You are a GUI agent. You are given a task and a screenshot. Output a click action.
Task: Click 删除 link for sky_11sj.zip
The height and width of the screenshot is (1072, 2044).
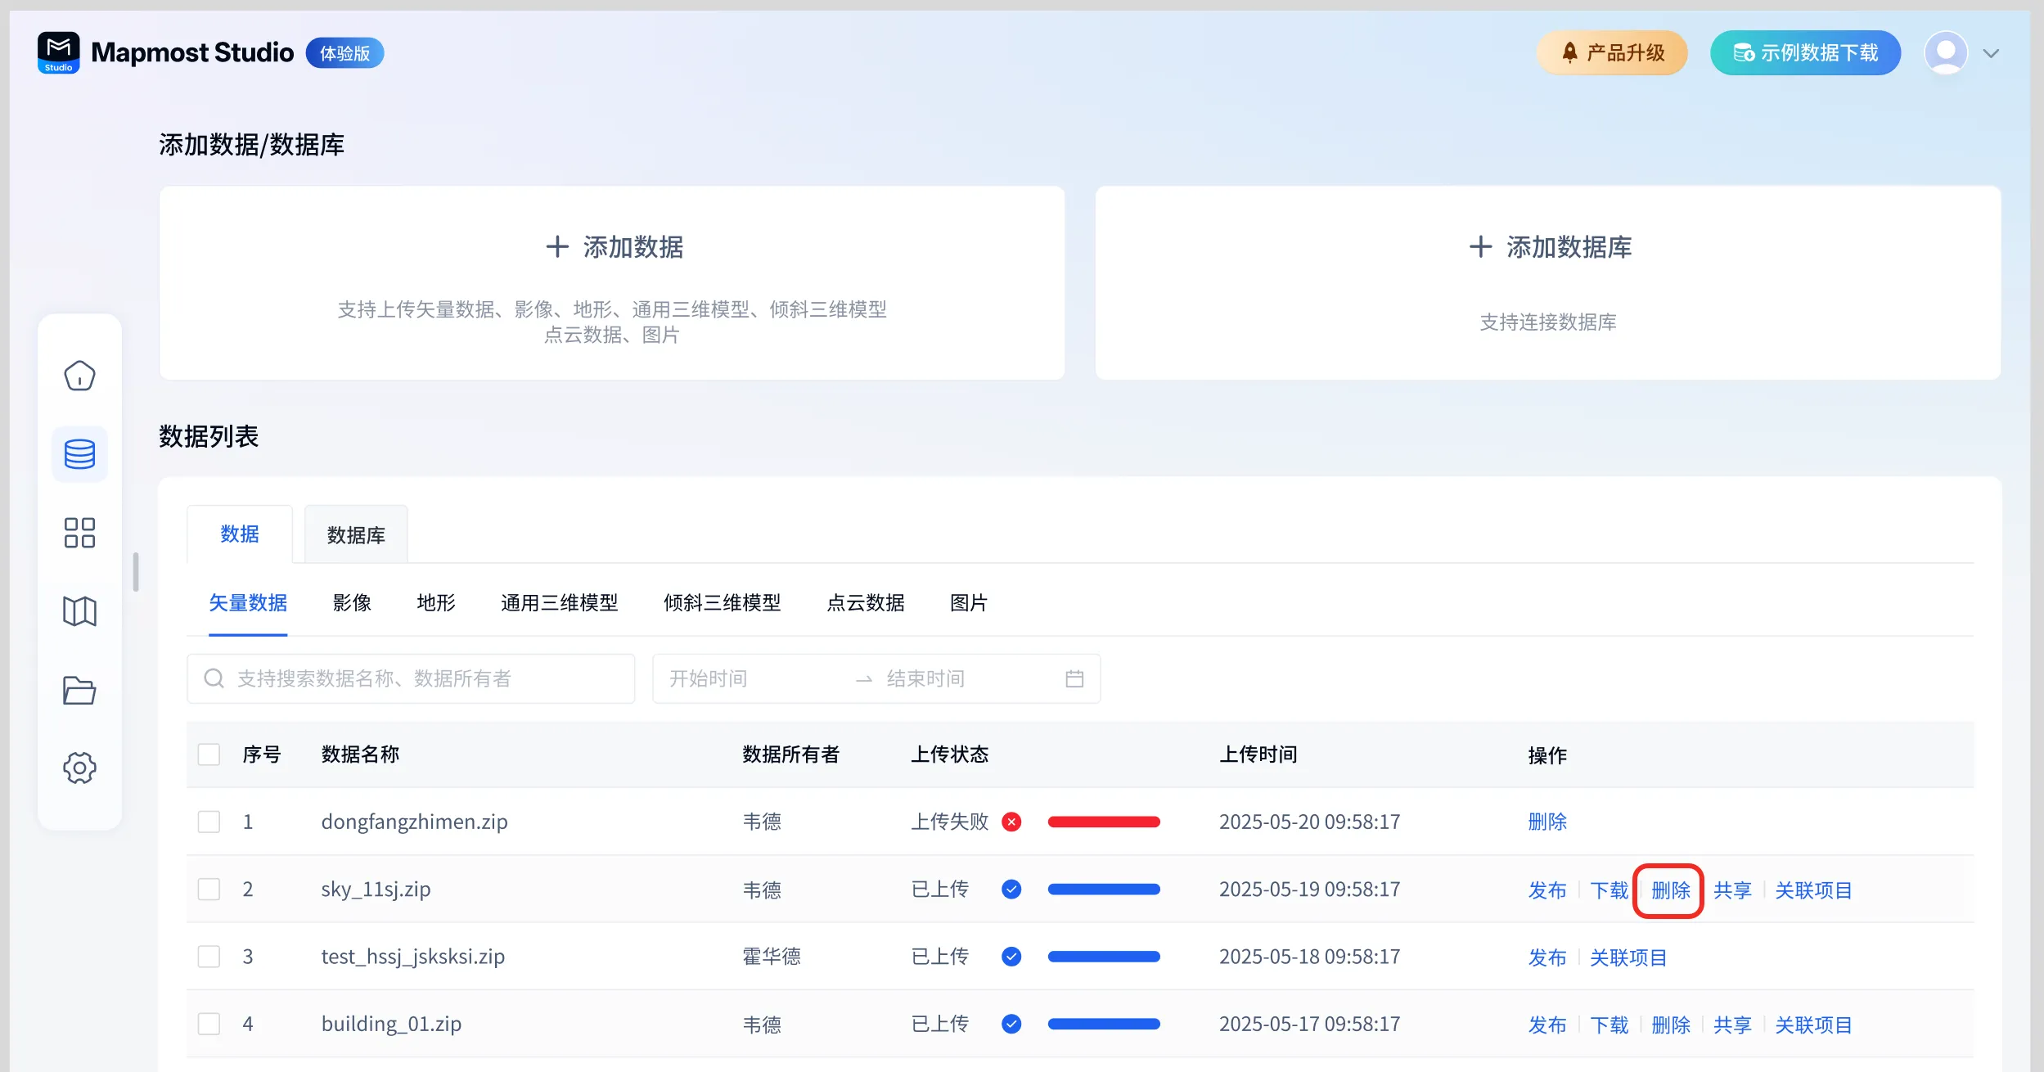click(x=1670, y=890)
